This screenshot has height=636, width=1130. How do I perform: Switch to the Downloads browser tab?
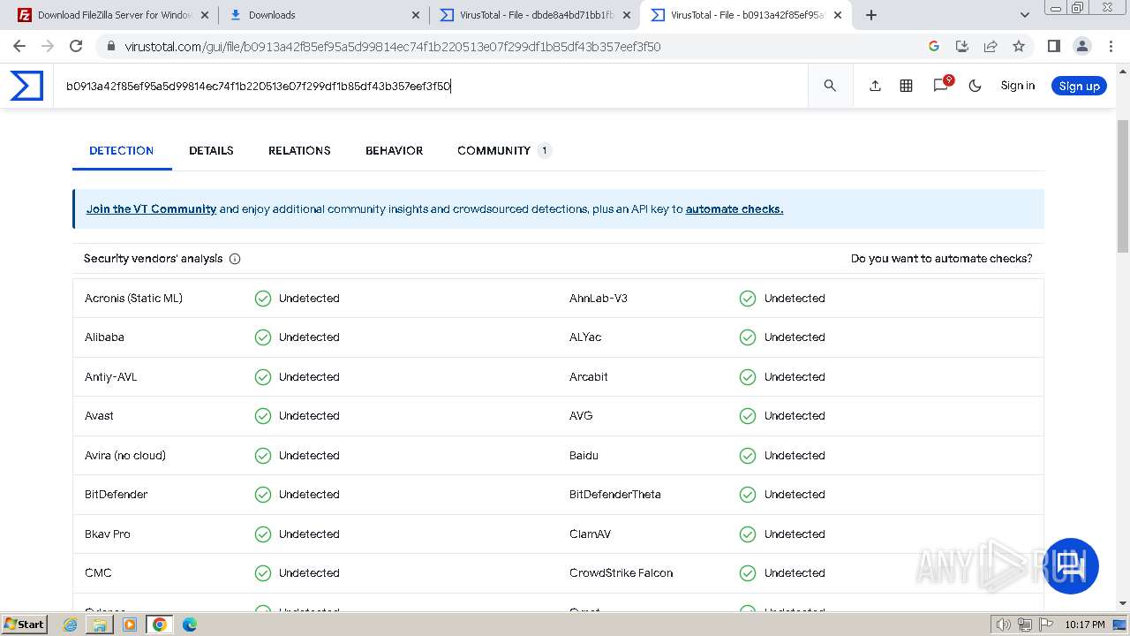(322, 15)
